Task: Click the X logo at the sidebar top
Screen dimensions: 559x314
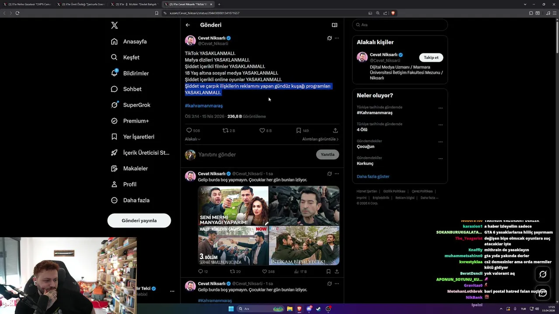Action: pyautogui.click(x=114, y=25)
